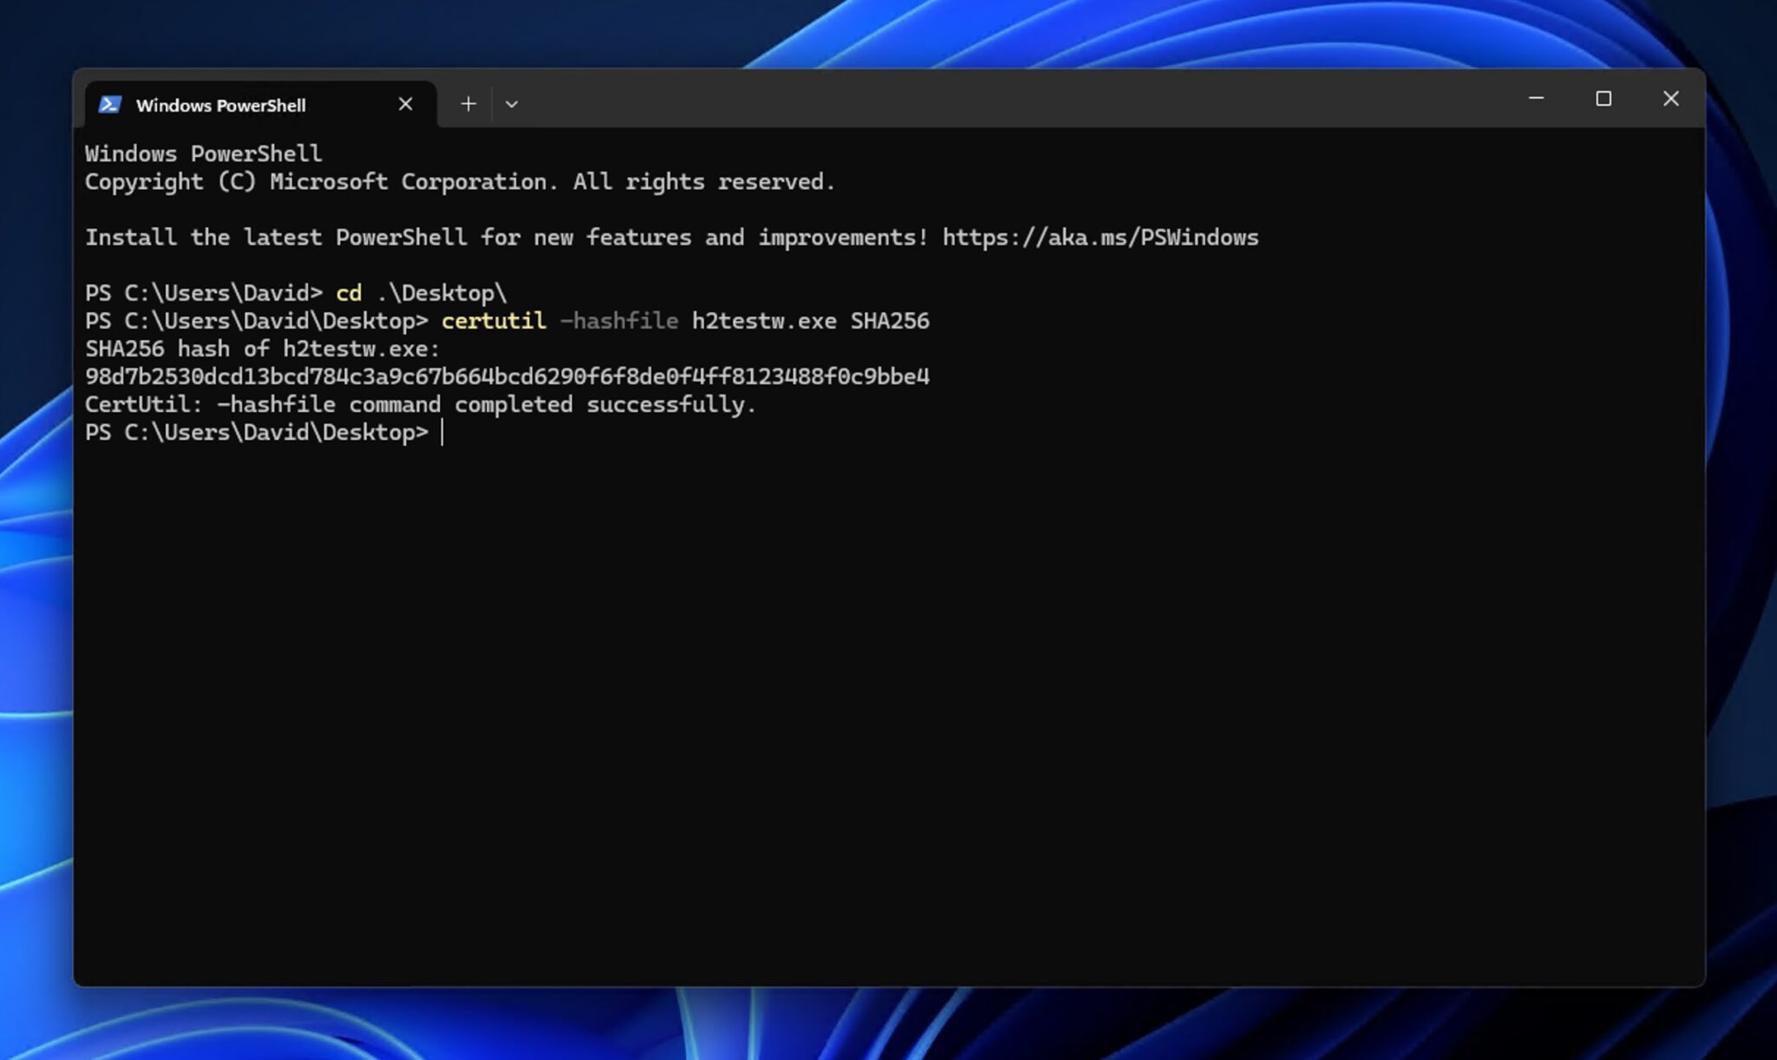
Task: Click the SHA256 hash output text
Action: (x=508, y=376)
